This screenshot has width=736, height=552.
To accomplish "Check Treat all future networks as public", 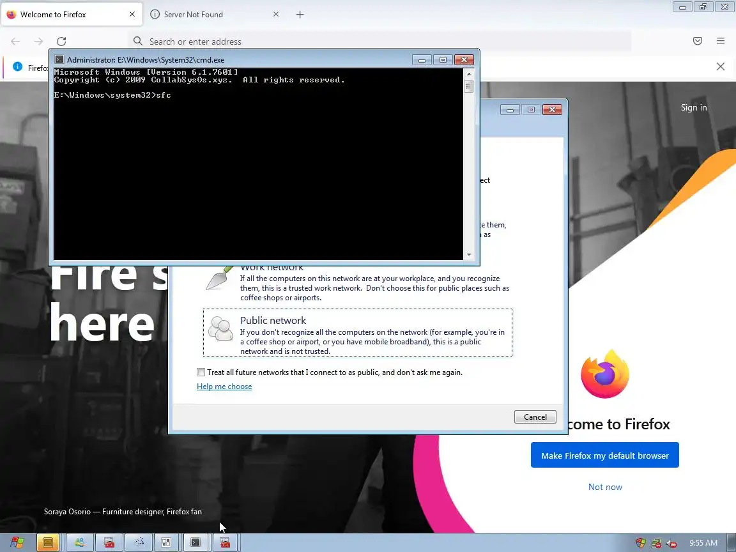I will 201,372.
